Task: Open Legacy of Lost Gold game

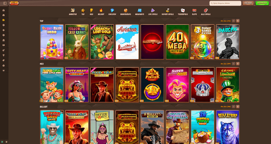Action: click(x=102, y=42)
